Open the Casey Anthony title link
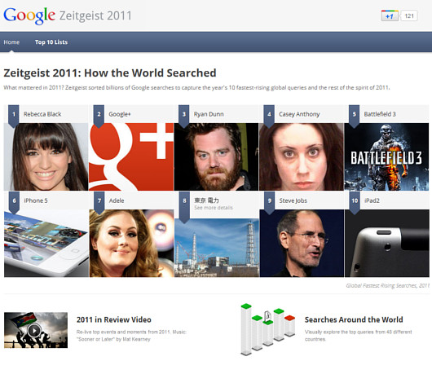This screenshot has height=383, width=432. pyautogui.click(x=299, y=114)
